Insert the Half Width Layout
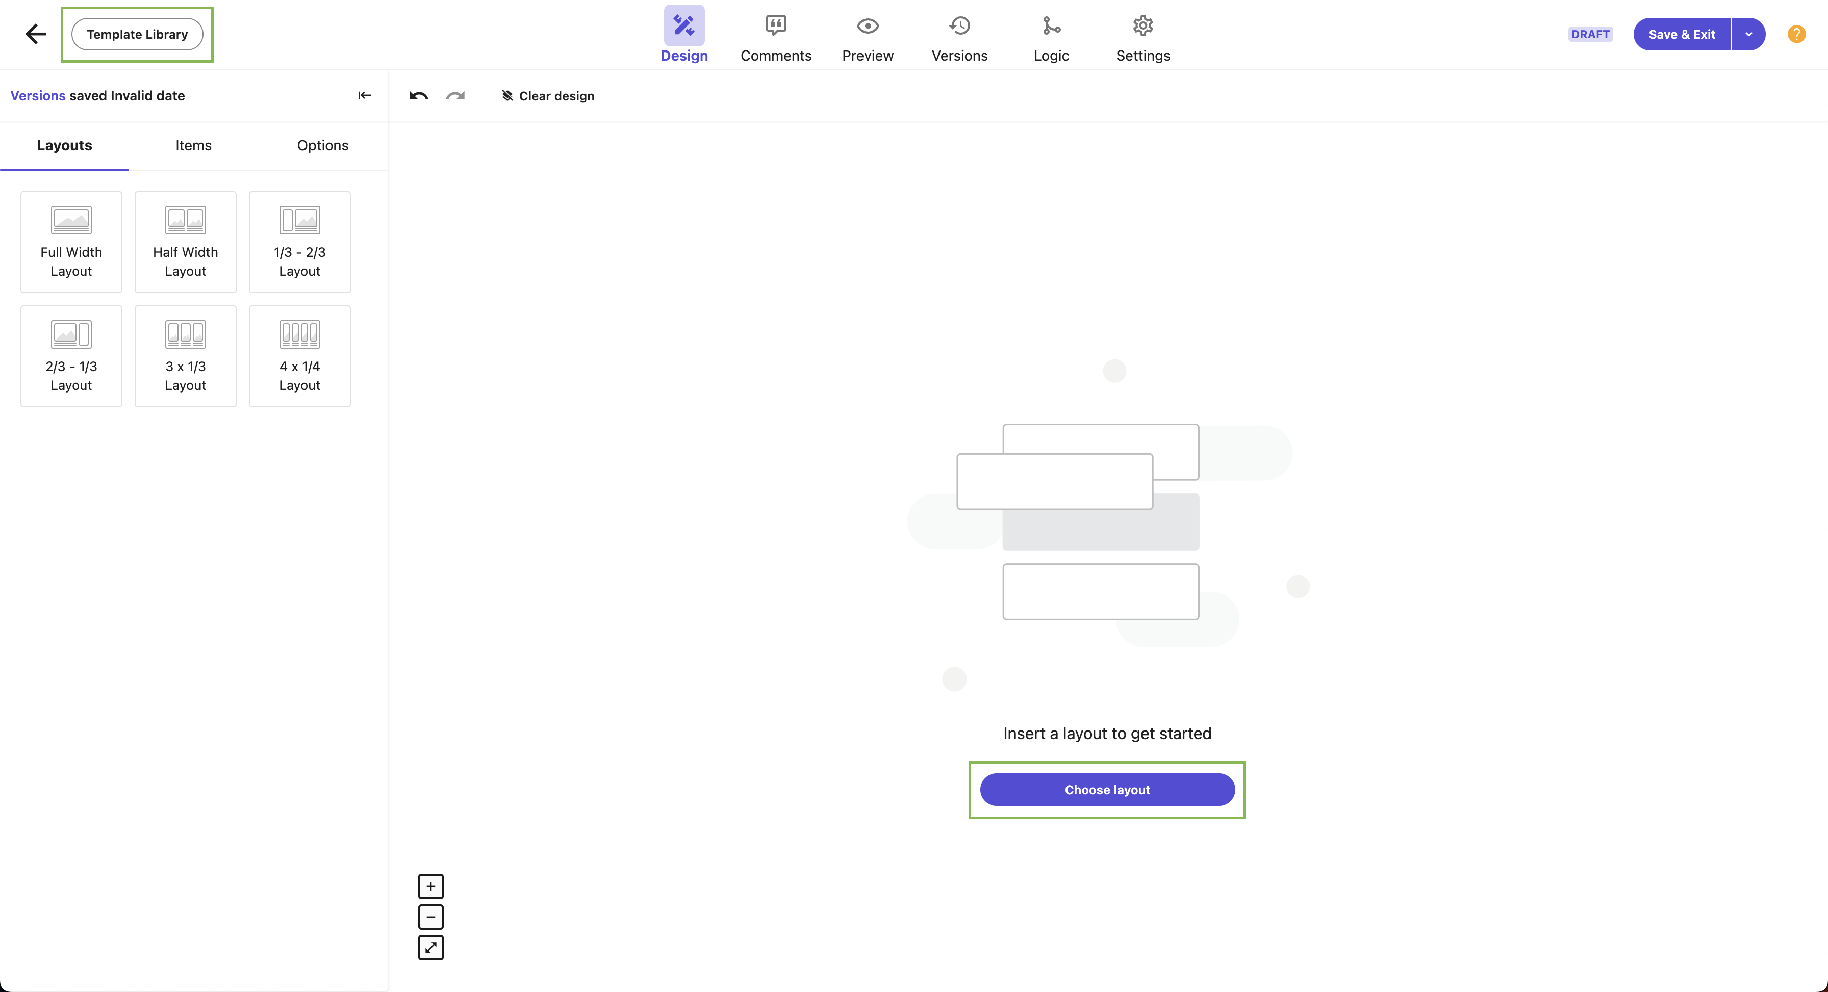 pos(185,242)
